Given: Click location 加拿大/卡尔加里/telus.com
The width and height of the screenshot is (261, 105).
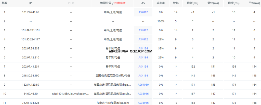Looking at the screenshot, I should (113, 103).
